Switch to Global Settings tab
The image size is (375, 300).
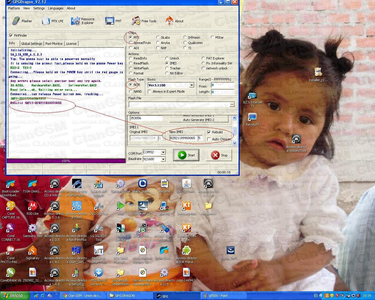coord(32,44)
